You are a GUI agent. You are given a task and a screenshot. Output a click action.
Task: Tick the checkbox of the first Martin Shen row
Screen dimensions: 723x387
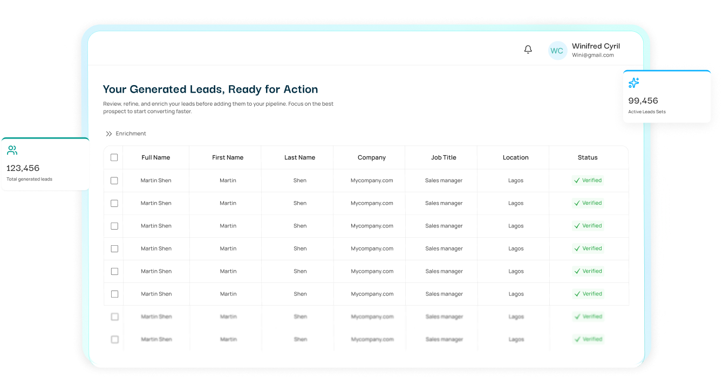(x=114, y=181)
